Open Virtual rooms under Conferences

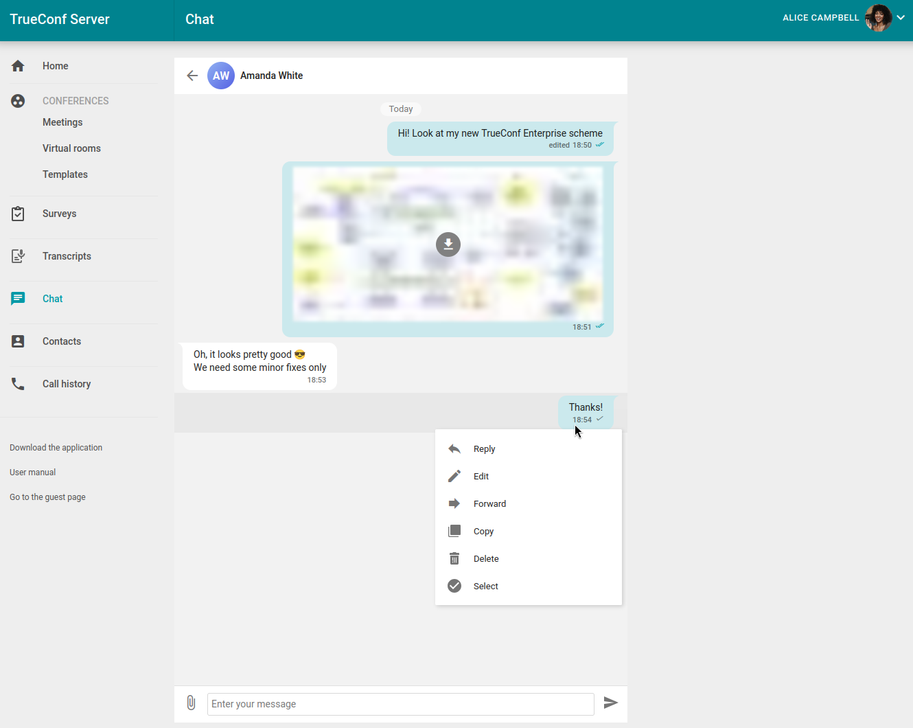click(71, 148)
